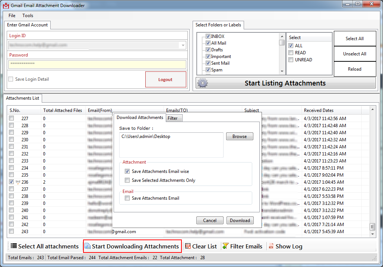Click the Cancel button in dialog
The image size is (383, 267).
coord(210,221)
